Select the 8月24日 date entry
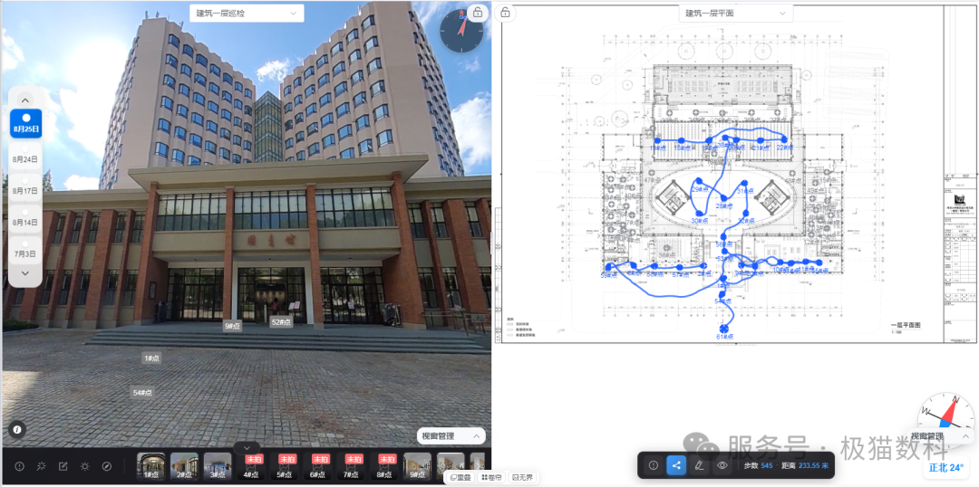Screen dimensions: 979x487 pyautogui.click(x=25, y=154)
